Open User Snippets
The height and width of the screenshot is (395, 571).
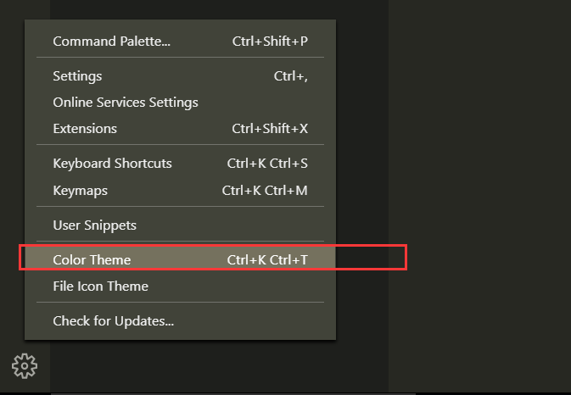(94, 225)
